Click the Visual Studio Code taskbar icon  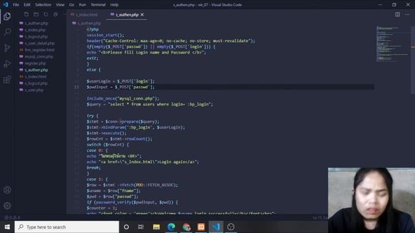point(216,227)
